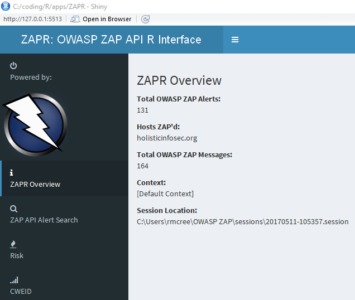Image resolution: width=355 pixels, height=300 pixels.
Task: Click the Open in Browser window icon
Action: tap(75, 19)
